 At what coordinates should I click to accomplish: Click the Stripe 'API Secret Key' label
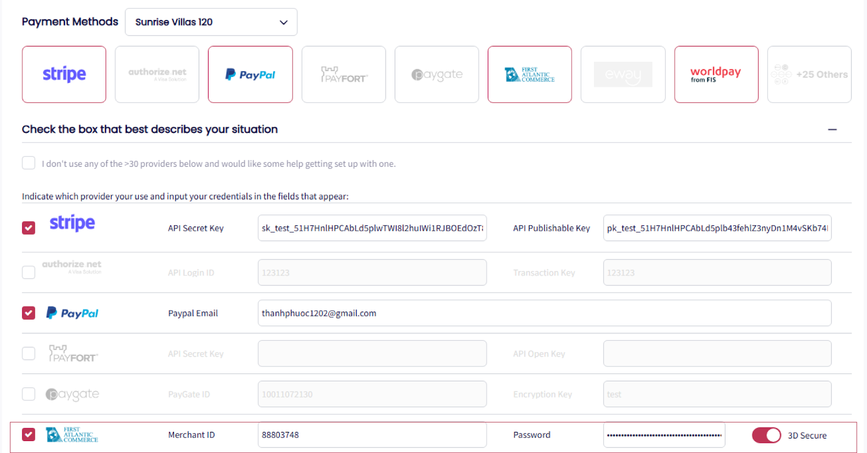[x=196, y=228]
